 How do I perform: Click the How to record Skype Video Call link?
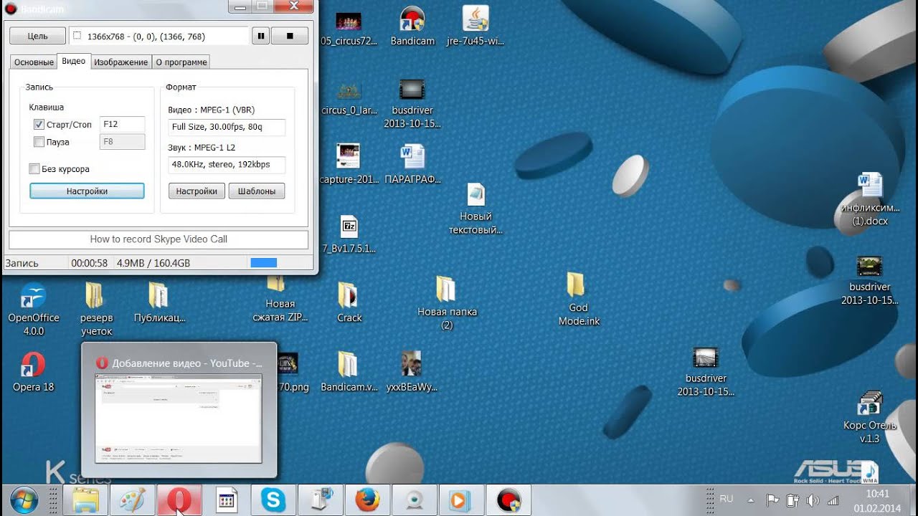pyautogui.click(x=158, y=239)
